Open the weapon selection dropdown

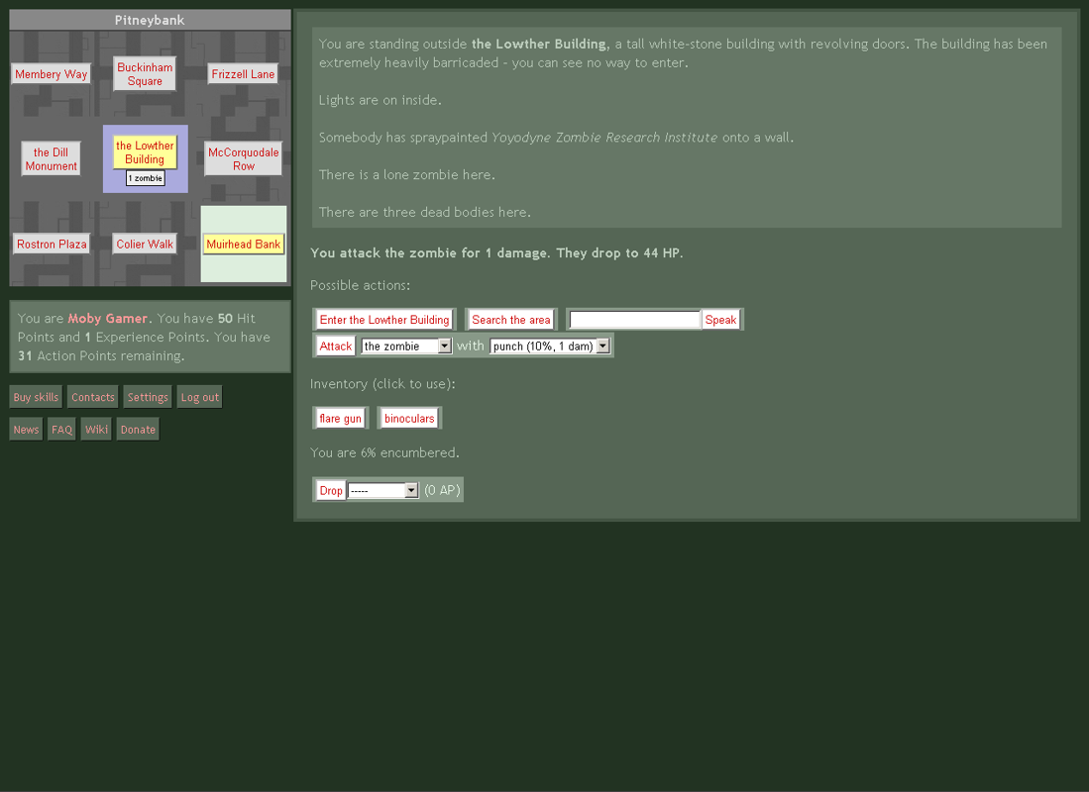click(x=550, y=346)
